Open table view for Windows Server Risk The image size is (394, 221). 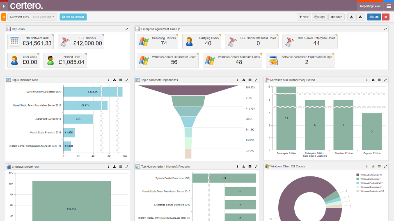click(x=121, y=167)
